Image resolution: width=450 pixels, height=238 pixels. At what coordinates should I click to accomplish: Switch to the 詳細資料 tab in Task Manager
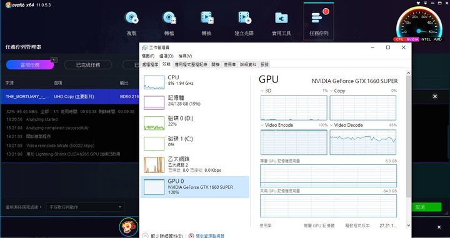click(x=248, y=65)
